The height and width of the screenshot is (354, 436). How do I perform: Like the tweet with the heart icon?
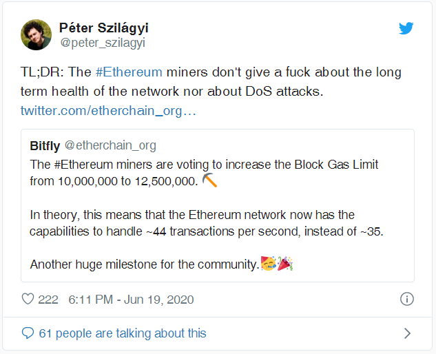[28, 300]
